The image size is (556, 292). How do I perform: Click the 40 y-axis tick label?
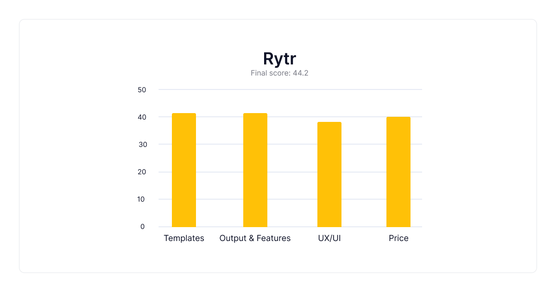(x=142, y=117)
